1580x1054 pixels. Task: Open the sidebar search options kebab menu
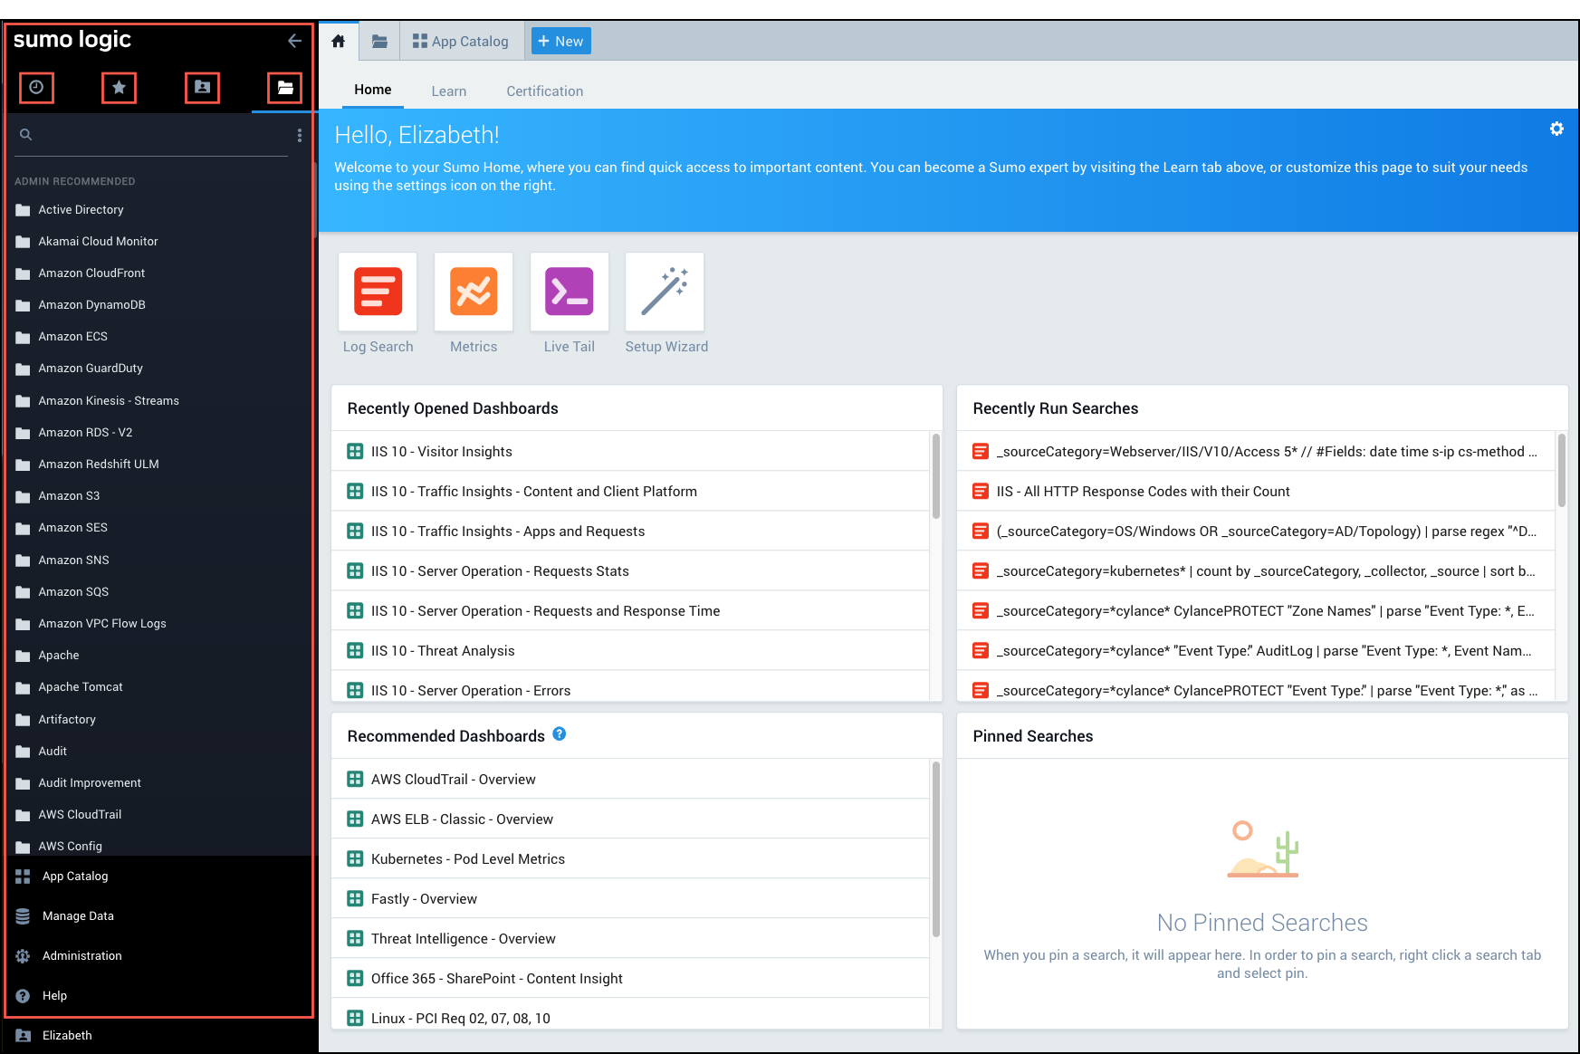click(300, 135)
